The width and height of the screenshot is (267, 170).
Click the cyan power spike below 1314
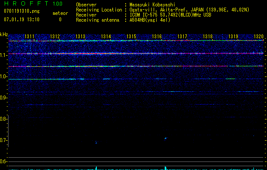[96, 168]
